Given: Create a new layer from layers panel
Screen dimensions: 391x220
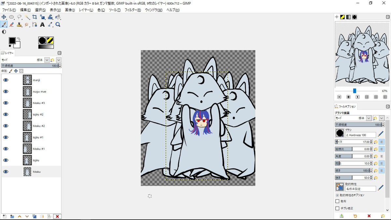Looking at the screenshot, I should [x=5, y=216].
